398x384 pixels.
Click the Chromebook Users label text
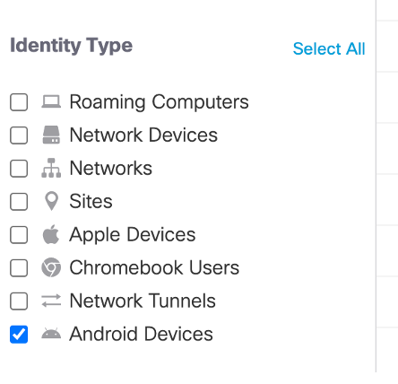click(x=154, y=267)
